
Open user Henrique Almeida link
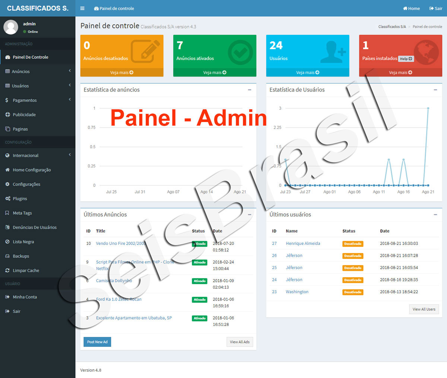pos(303,243)
